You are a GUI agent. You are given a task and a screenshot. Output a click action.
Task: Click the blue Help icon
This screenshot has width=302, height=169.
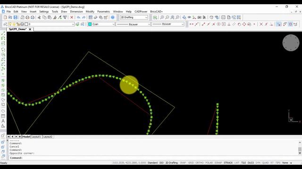click(x=113, y=17)
